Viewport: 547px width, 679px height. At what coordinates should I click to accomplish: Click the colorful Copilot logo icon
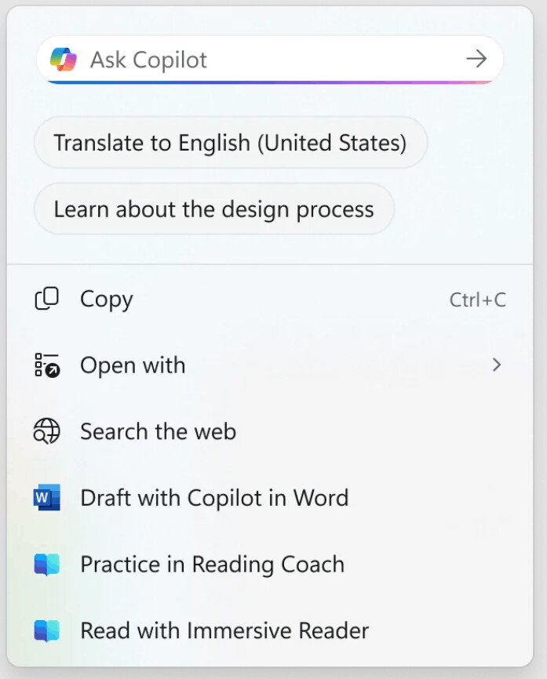click(64, 60)
